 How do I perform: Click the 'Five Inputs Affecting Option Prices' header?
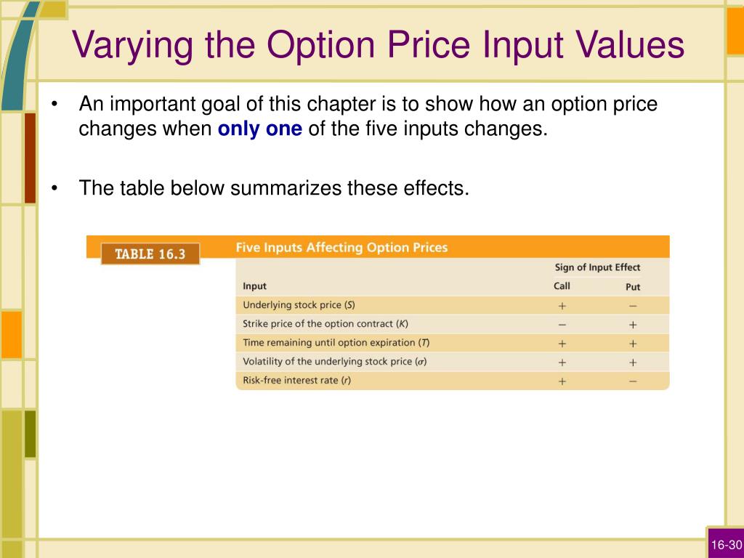coord(341,248)
